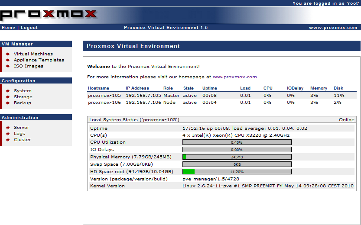The height and width of the screenshot is (225, 361).
Task: Click the Linux 2.6.24-11-pve kernel version text
Action: [x=268, y=186]
